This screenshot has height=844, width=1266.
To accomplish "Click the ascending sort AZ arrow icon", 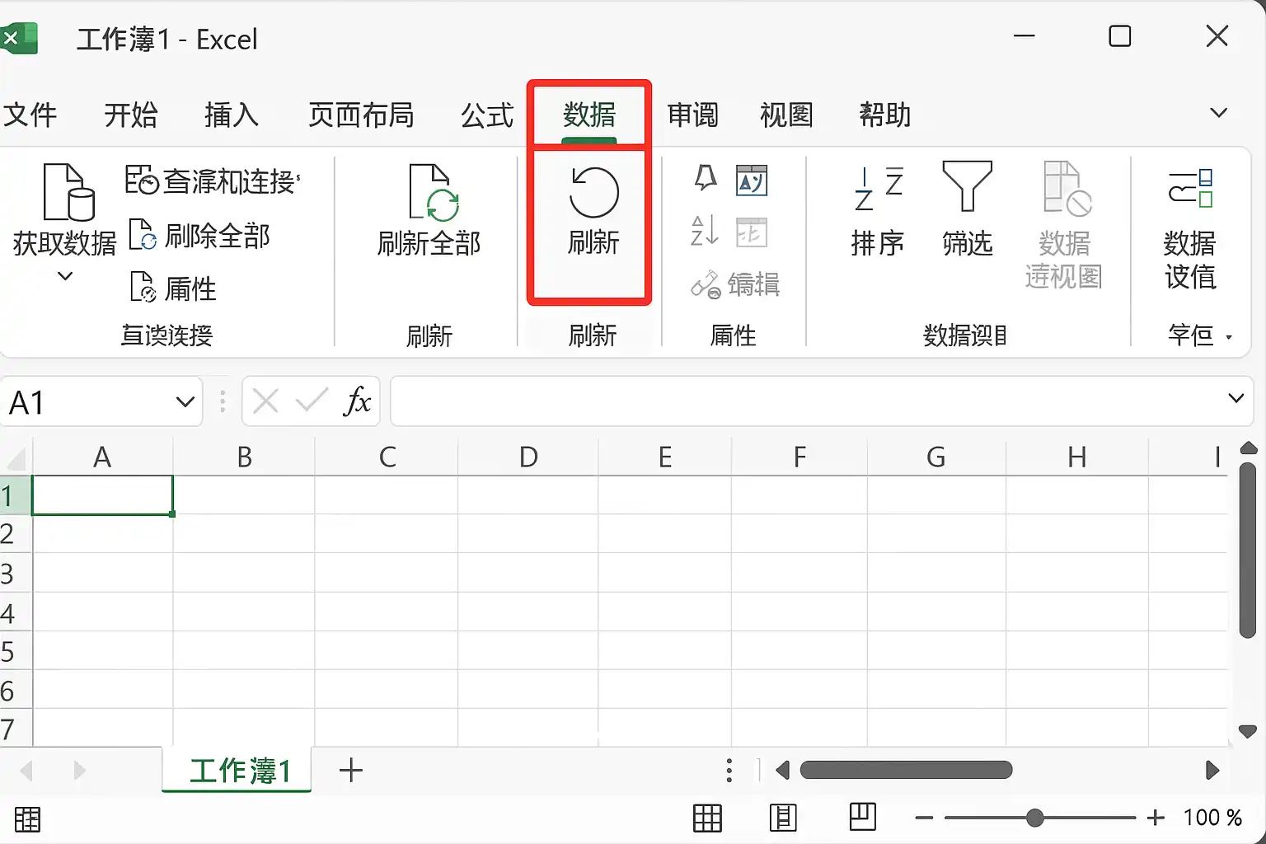I will (704, 231).
